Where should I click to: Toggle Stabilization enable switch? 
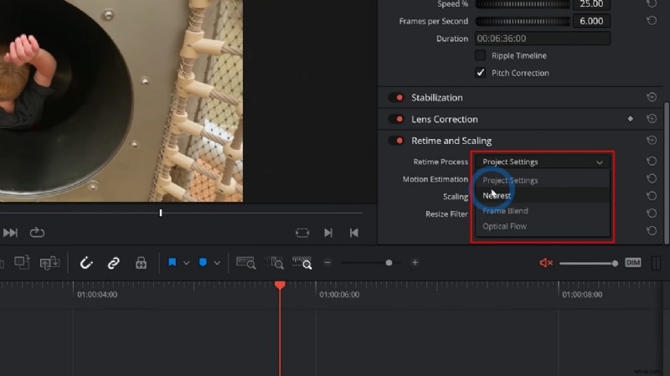pyautogui.click(x=396, y=97)
